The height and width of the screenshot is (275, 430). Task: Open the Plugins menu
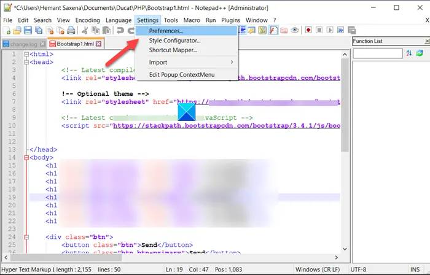pyautogui.click(x=230, y=20)
